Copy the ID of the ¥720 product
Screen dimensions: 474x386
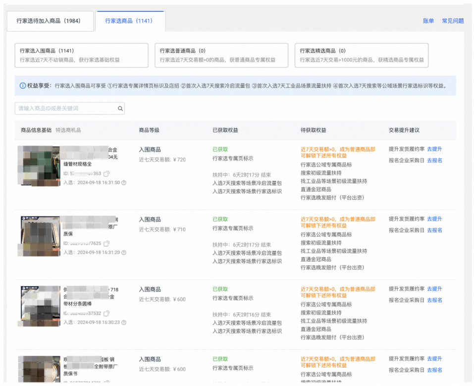[x=106, y=174]
